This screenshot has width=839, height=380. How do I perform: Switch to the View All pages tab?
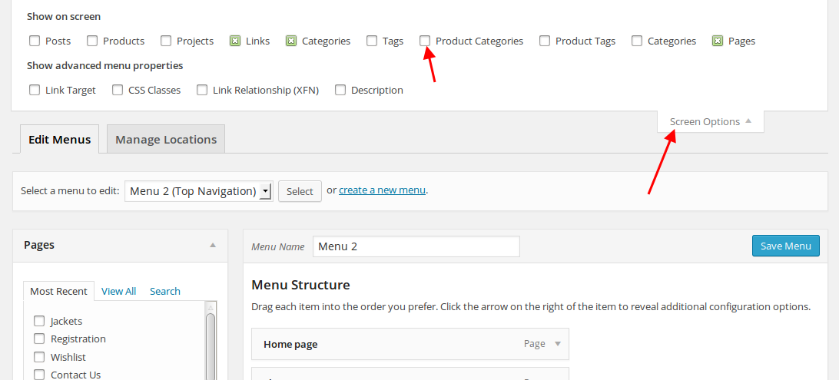click(x=119, y=291)
